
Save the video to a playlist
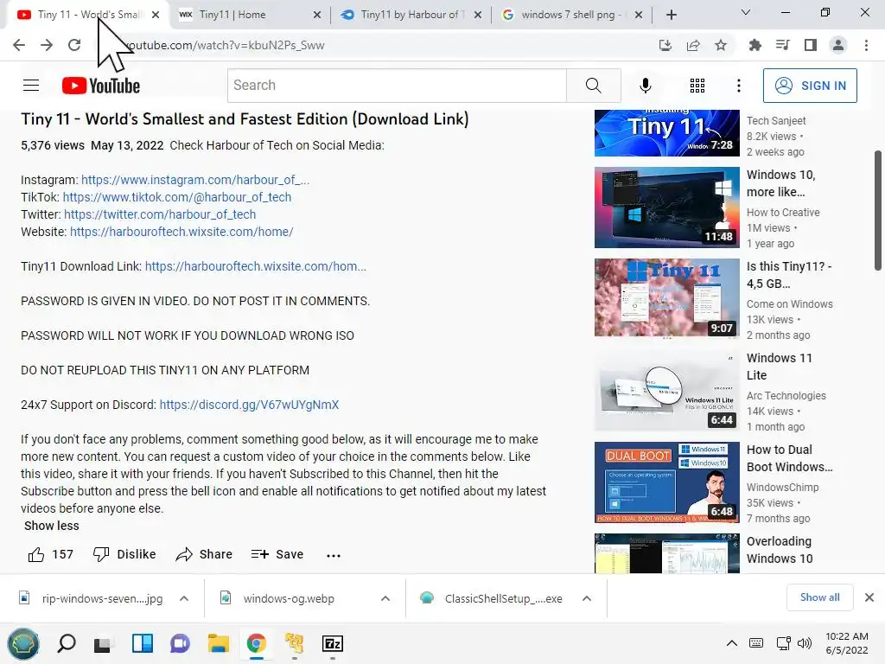click(277, 554)
